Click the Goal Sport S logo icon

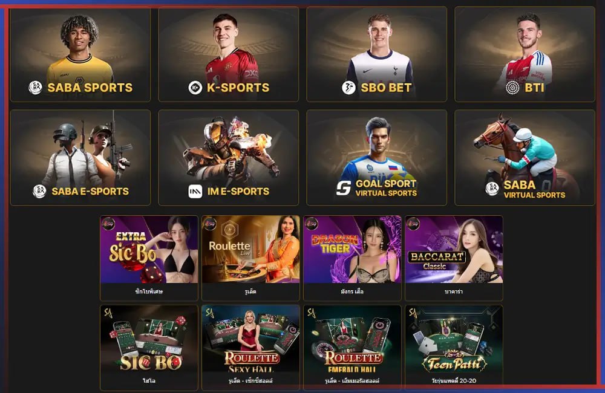344,188
